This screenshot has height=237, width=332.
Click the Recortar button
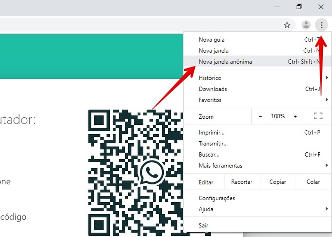pos(242,182)
